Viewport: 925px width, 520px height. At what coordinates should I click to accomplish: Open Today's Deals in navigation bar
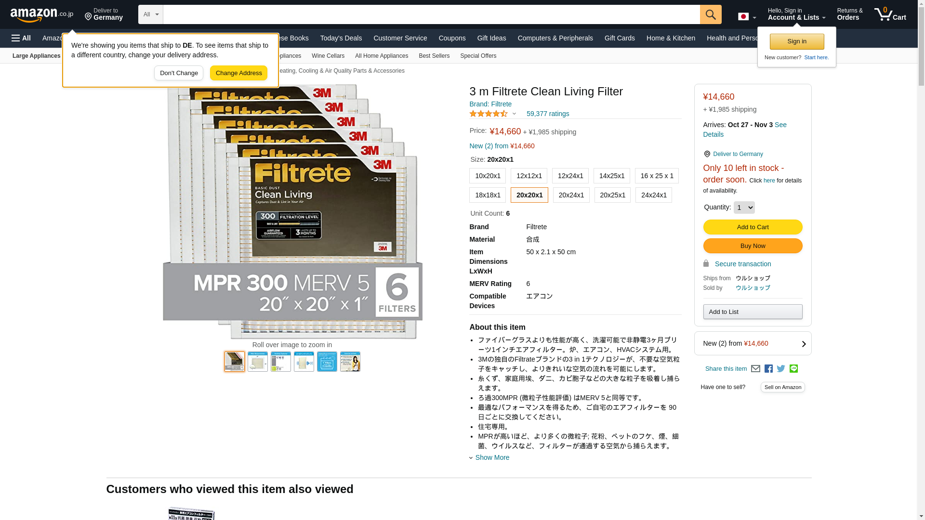341,38
